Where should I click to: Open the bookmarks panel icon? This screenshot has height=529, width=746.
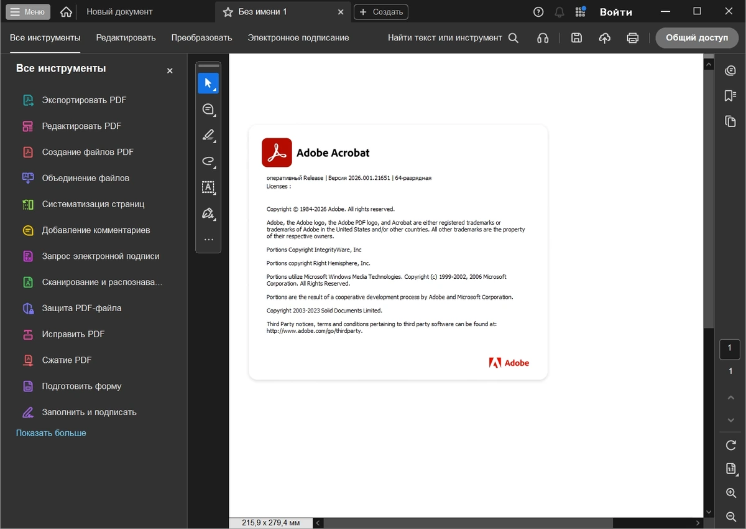pyautogui.click(x=730, y=96)
